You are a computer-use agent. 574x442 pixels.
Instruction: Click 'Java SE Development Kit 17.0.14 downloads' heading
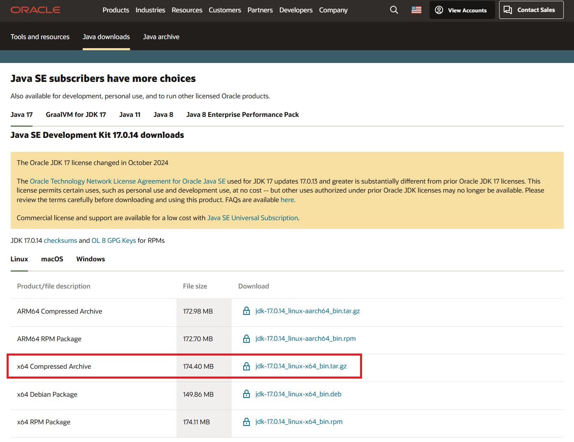97,135
